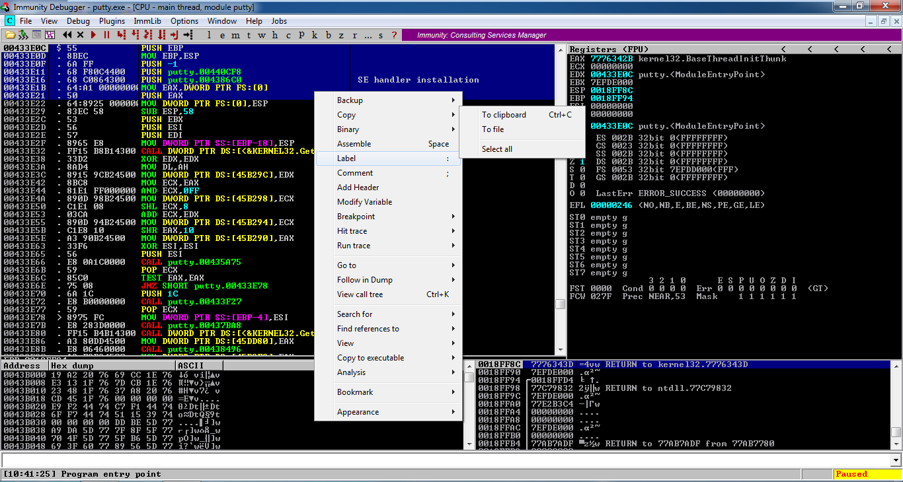Show Memory map with 'm' button

(235, 35)
